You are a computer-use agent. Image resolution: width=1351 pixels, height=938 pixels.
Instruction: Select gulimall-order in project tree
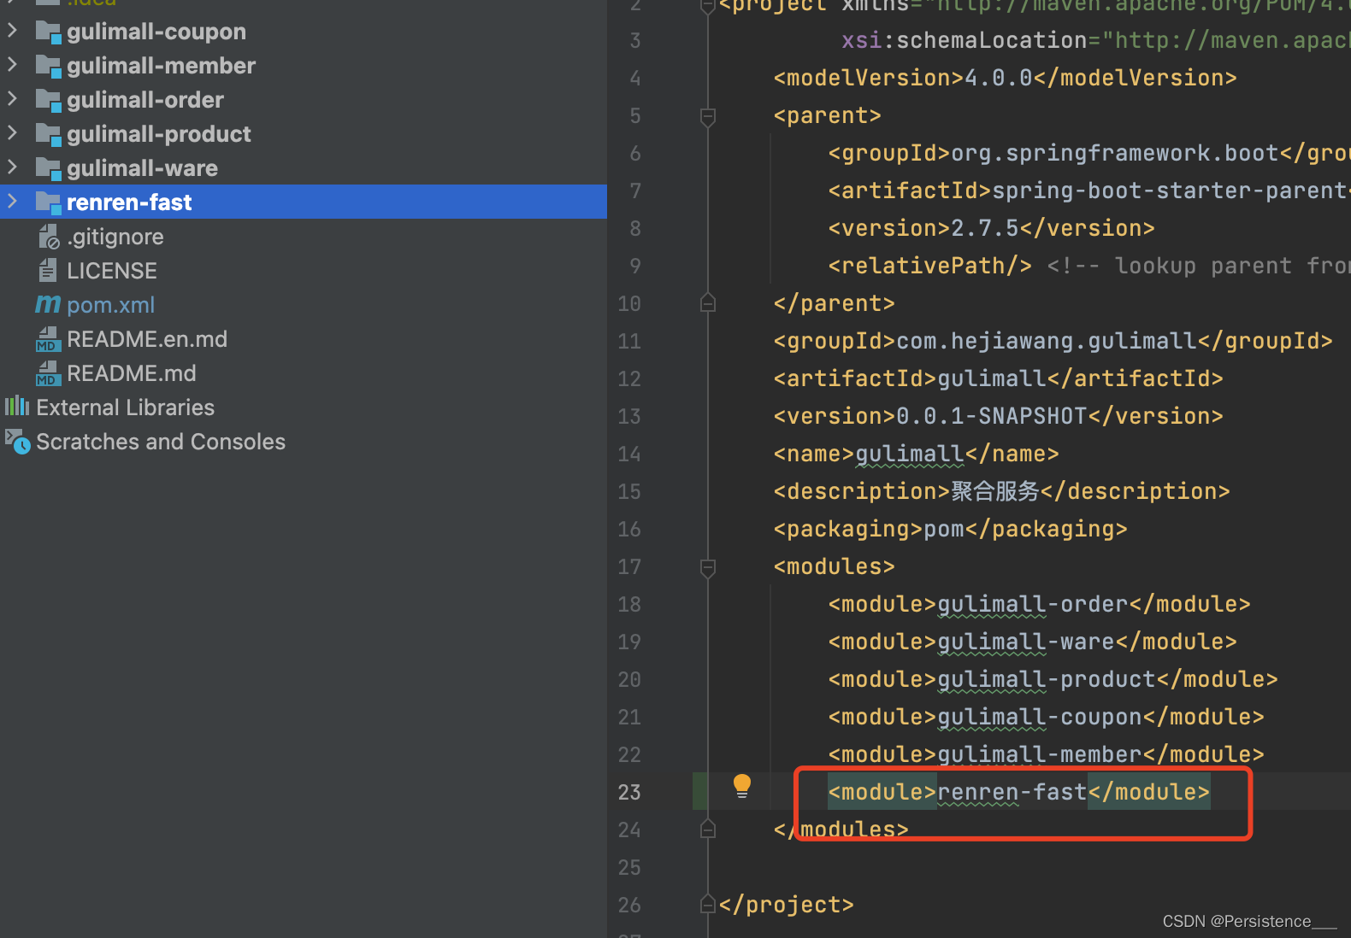[145, 100]
